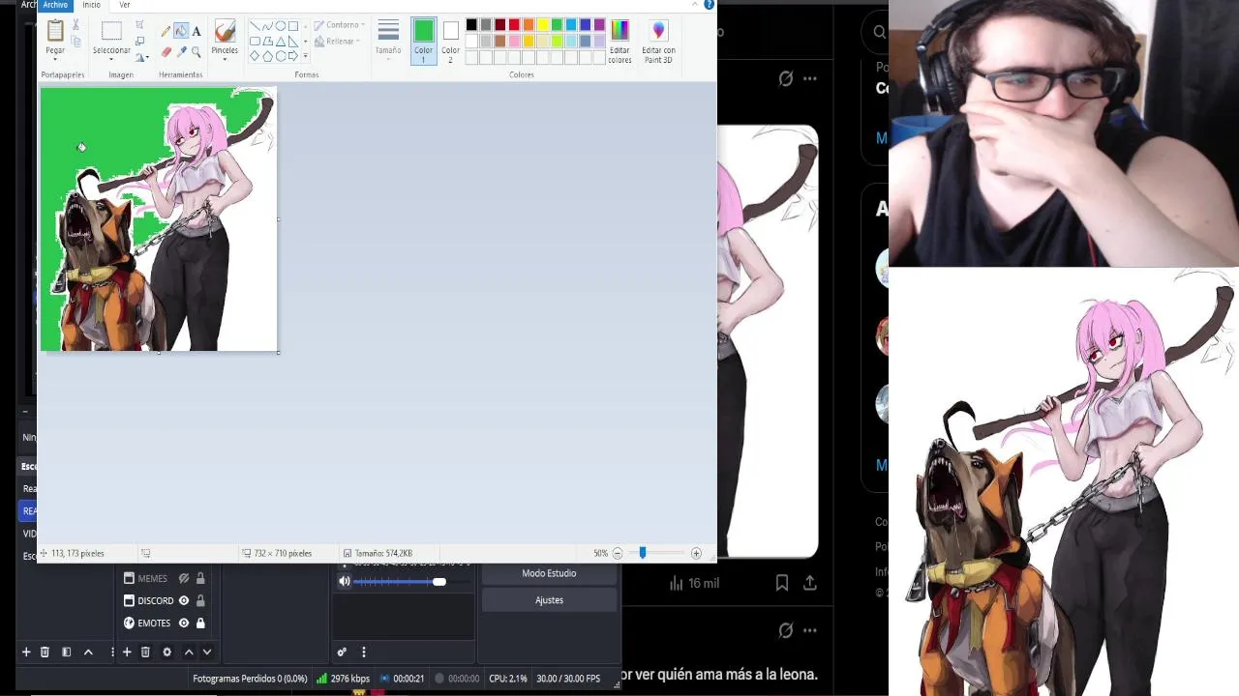Select the EMOTES source row

point(165,623)
